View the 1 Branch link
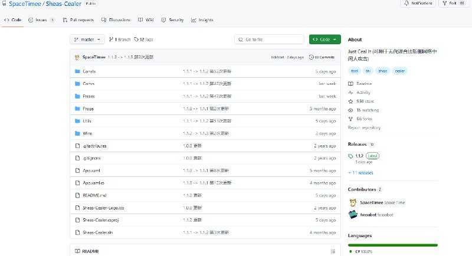 tap(120, 40)
